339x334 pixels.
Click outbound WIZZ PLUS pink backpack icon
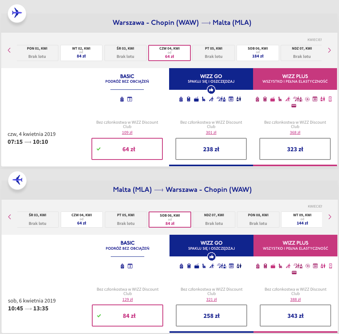pyautogui.click(x=257, y=99)
